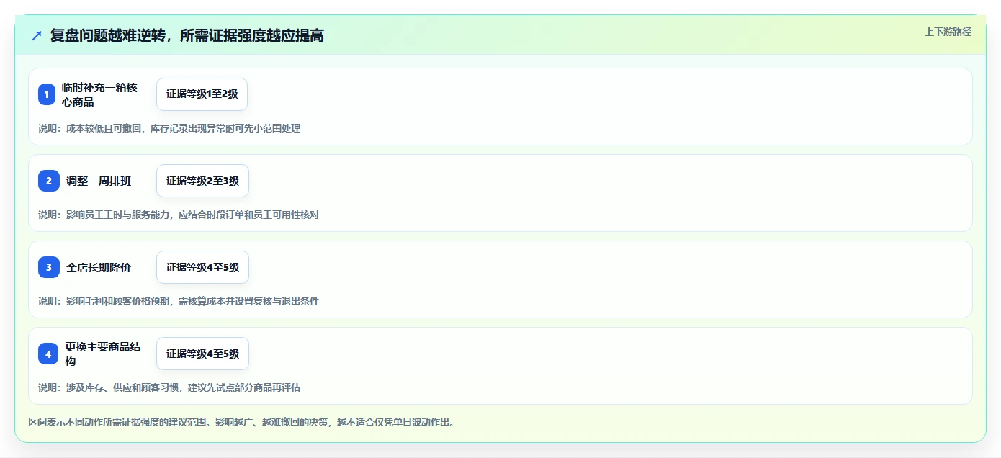Select the 更换主要商品结构 item title
The image size is (1001, 458).
point(103,354)
